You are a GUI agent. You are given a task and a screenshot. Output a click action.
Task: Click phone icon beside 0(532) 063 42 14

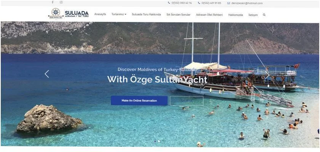pyautogui.click(x=169, y=3)
